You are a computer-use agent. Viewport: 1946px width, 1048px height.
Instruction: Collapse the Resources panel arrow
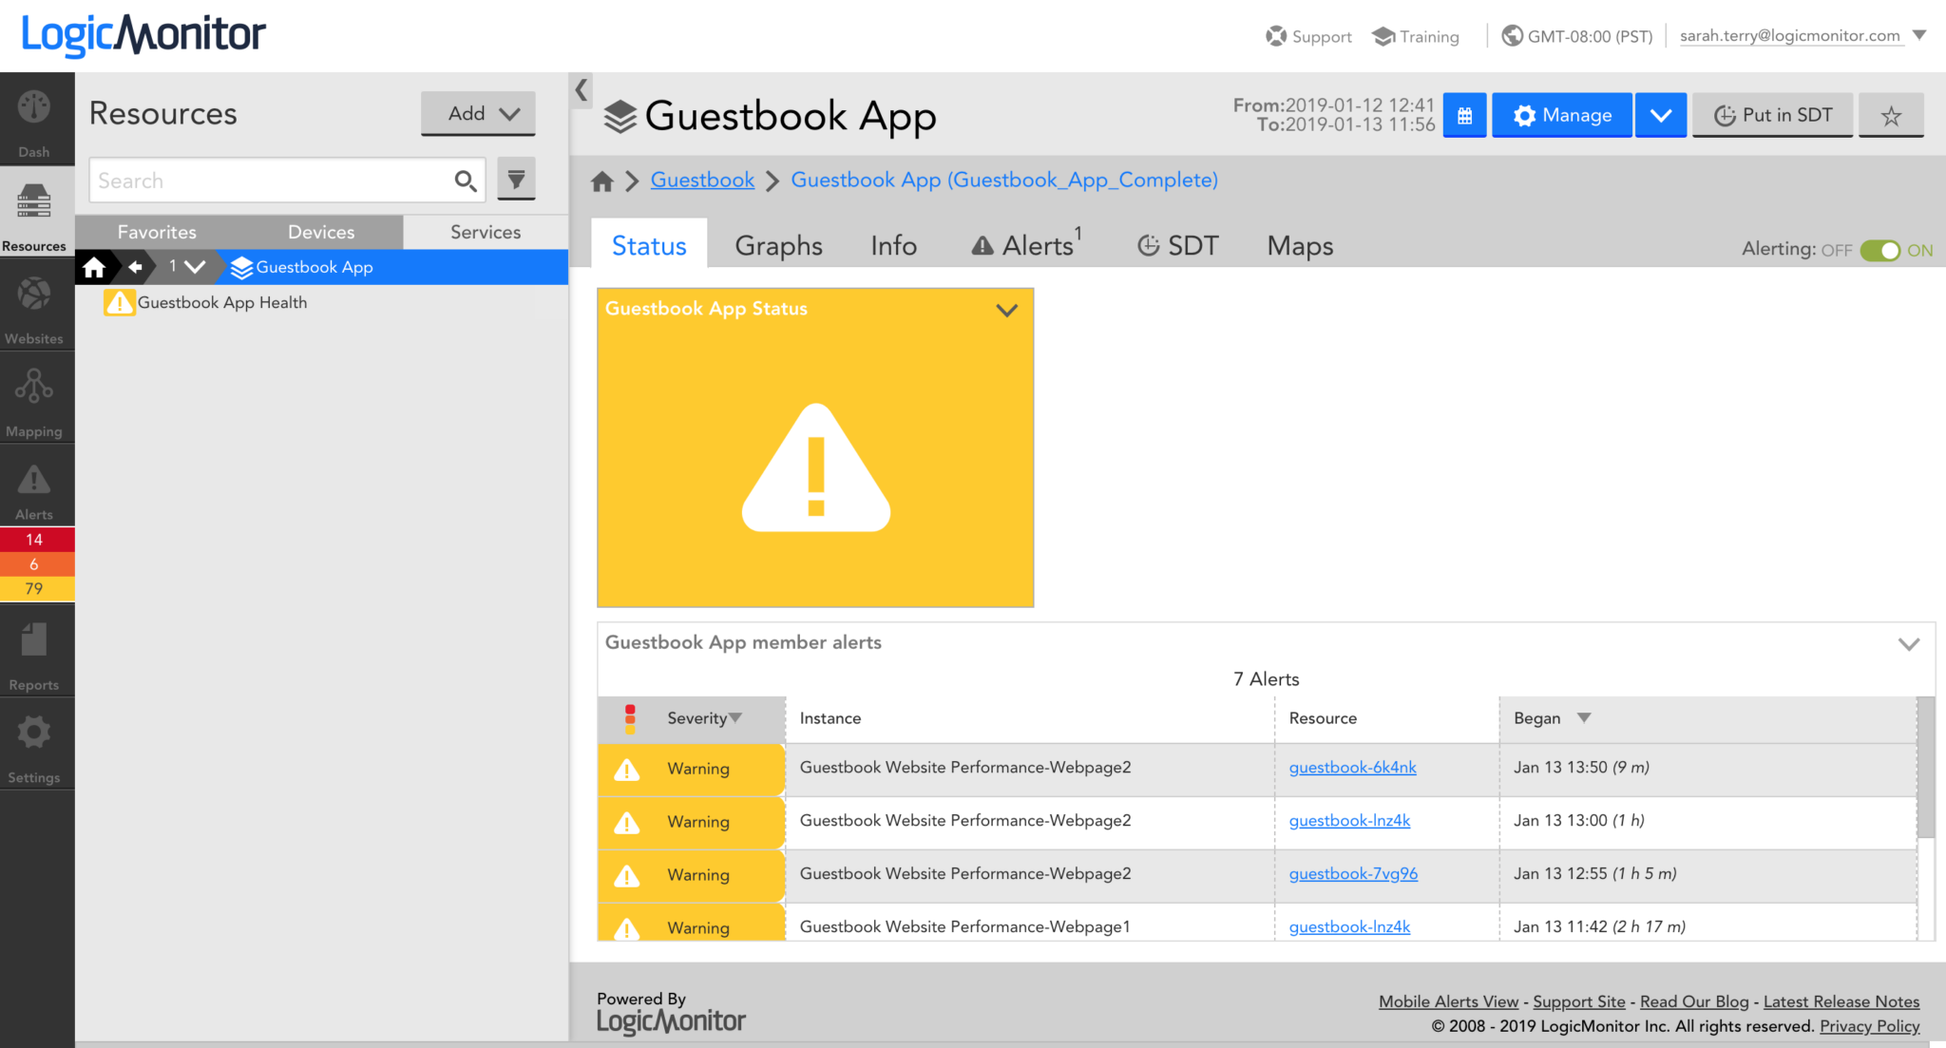click(582, 90)
